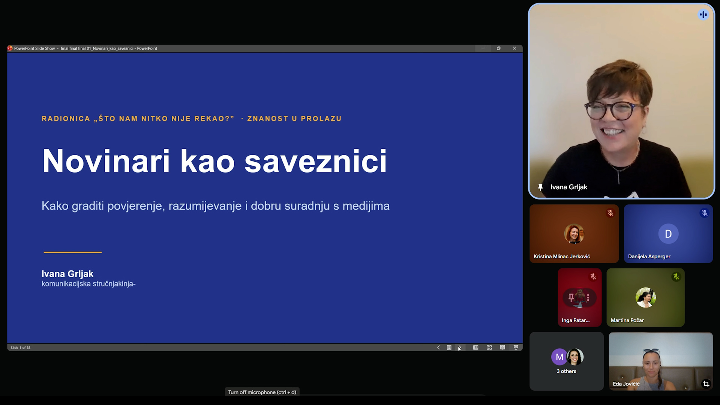Click 'Ivana Grljak' name label on video

tap(569, 187)
